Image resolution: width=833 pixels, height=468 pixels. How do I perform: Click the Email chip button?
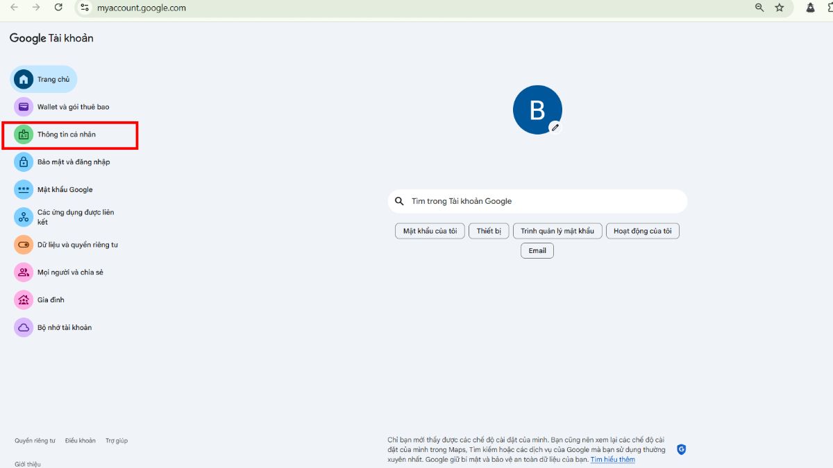(537, 250)
